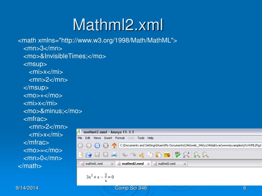Viewport: 262px width, 196px height.
Task: Undo the last action in the toolbar
Action: pyautogui.click(x=125, y=155)
